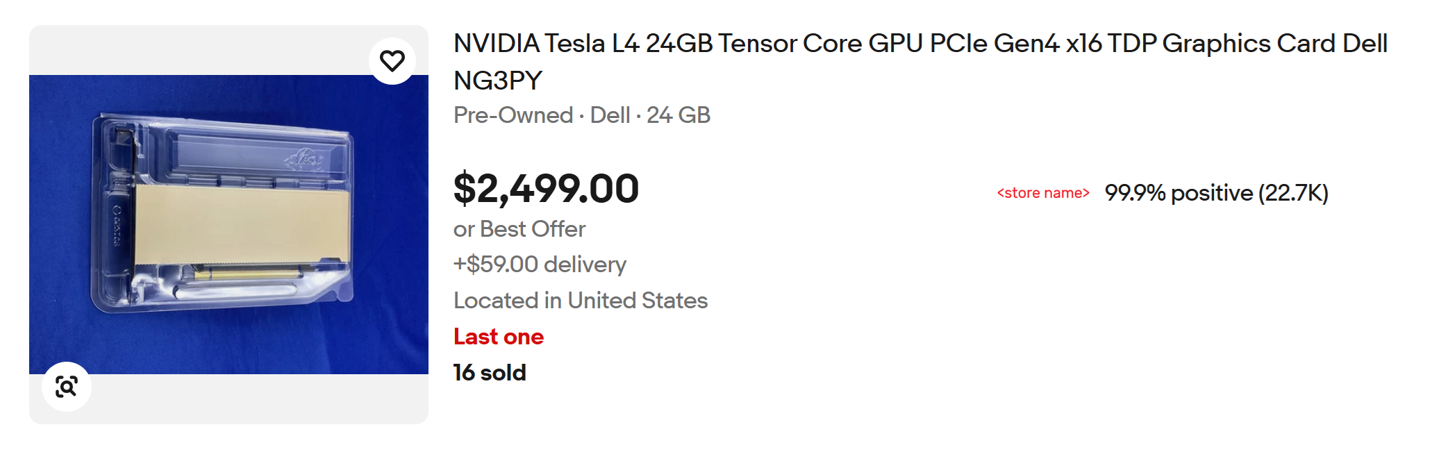The width and height of the screenshot is (1432, 461).
Task: Open the 16 sold purchase history
Action: (x=489, y=373)
